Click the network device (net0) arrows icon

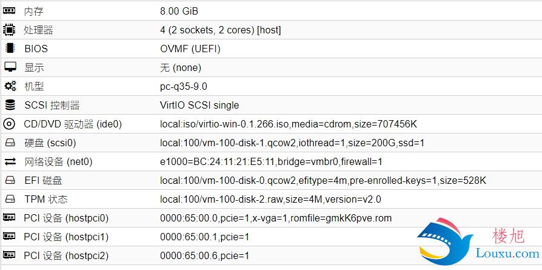click(10, 161)
